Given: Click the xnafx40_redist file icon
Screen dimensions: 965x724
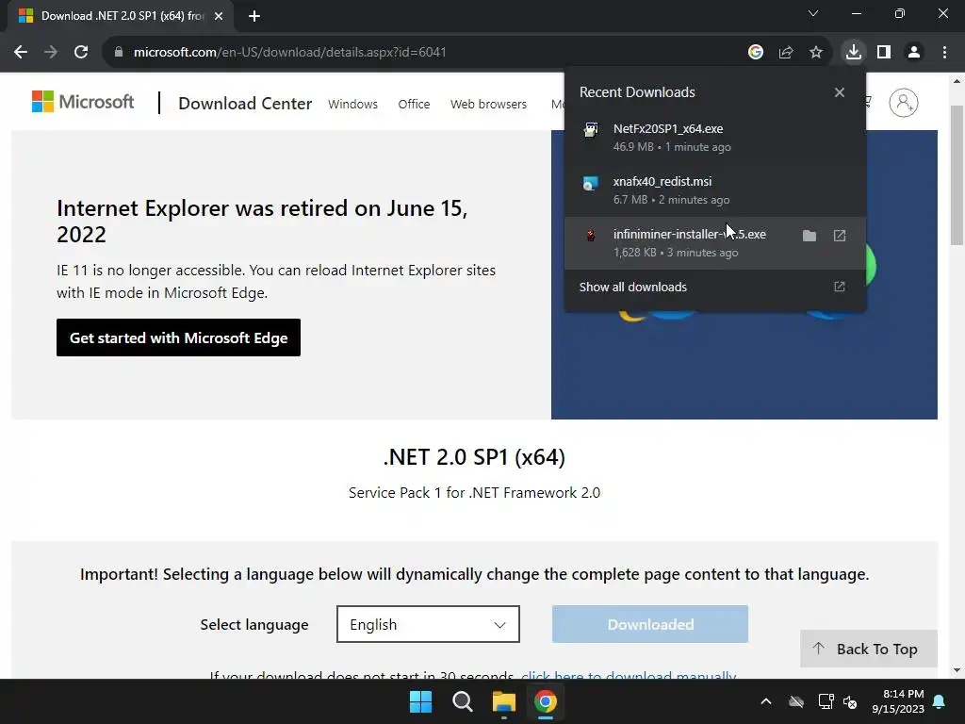Looking at the screenshot, I should (x=591, y=183).
